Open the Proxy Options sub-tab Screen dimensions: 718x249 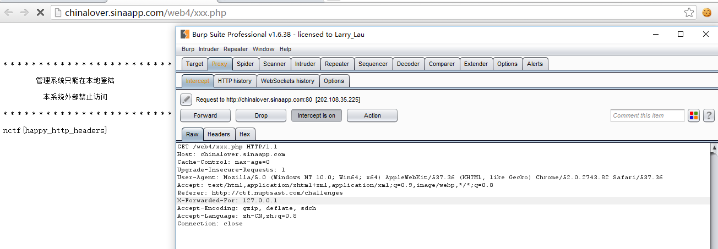[334, 81]
